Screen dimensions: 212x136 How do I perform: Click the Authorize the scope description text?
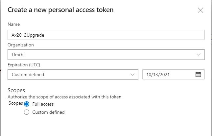64,97
